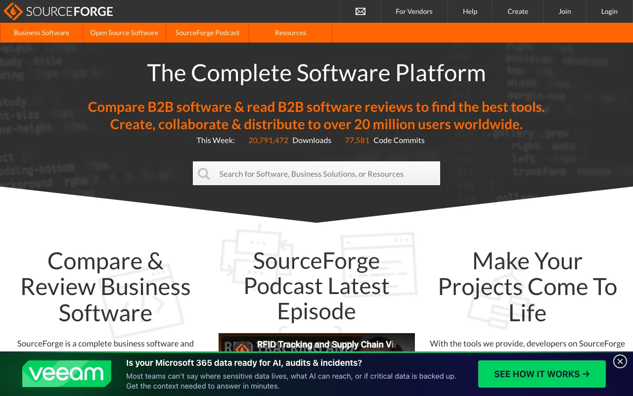The width and height of the screenshot is (633, 396).
Task: Click the 20,791,472 downloads count
Action: pyautogui.click(x=268, y=140)
